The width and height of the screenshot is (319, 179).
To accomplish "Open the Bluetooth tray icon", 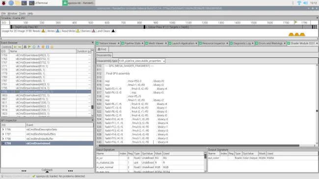I will coord(293,3).
